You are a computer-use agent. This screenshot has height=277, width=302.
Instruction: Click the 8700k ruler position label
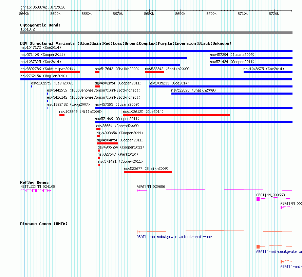211,14
